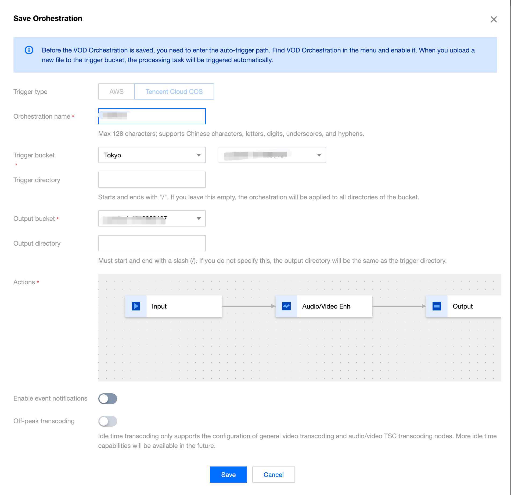Select the Output node label

click(x=463, y=306)
